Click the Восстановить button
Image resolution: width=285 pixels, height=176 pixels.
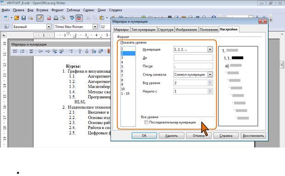(253, 135)
